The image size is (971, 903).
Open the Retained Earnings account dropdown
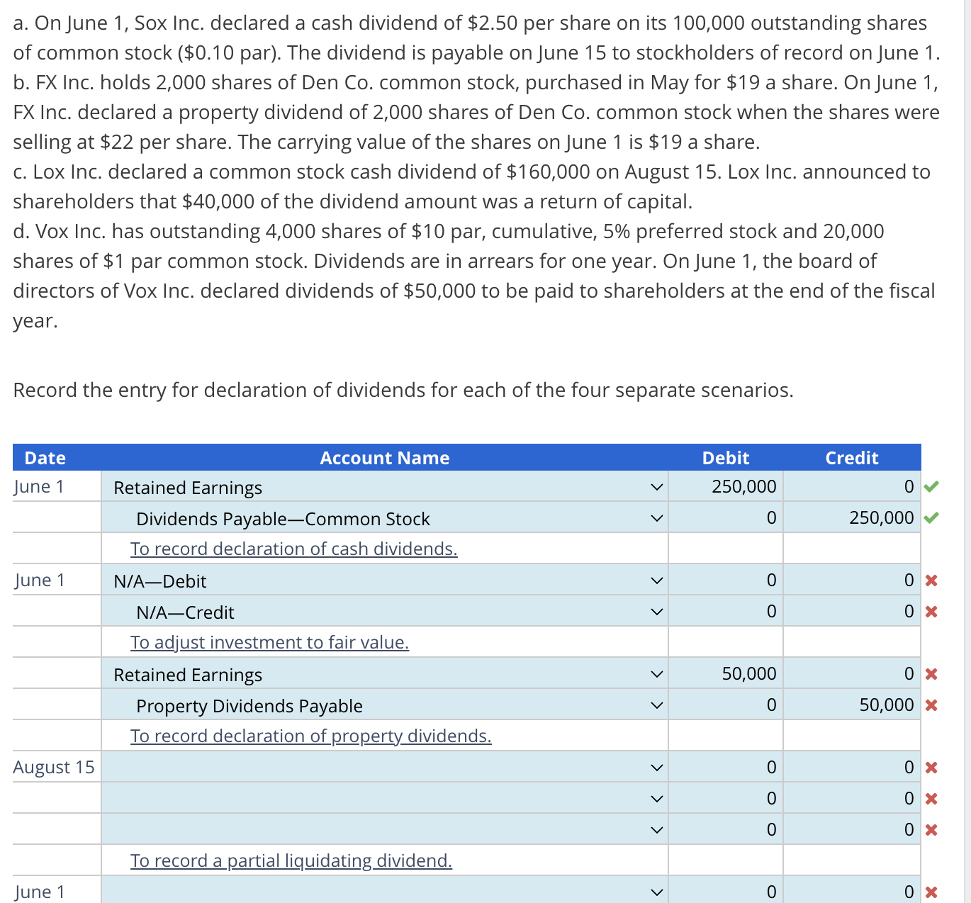[x=656, y=486]
